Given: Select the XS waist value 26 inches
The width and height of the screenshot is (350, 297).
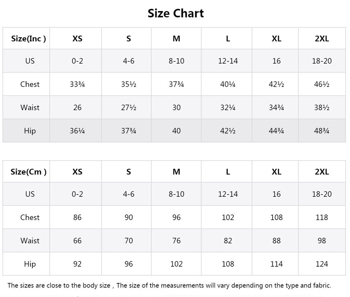Looking at the screenshot, I should tap(77, 107).
